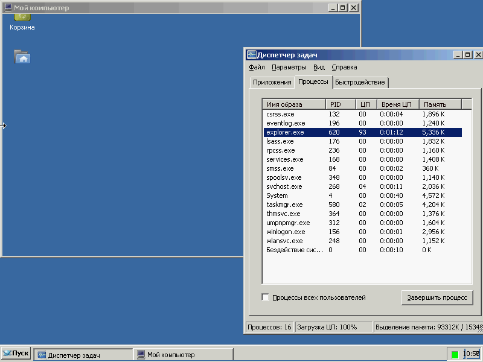Image resolution: width=483 pixels, height=362 pixels.
Task: Select the lsass.exe process row
Action: pyautogui.click(x=363, y=141)
